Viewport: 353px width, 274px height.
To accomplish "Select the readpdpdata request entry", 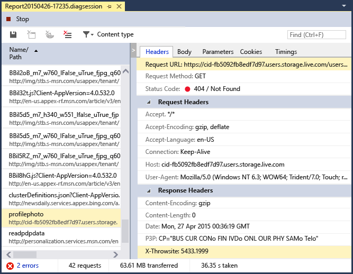I will pyautogui.click(x=64, y=237).
